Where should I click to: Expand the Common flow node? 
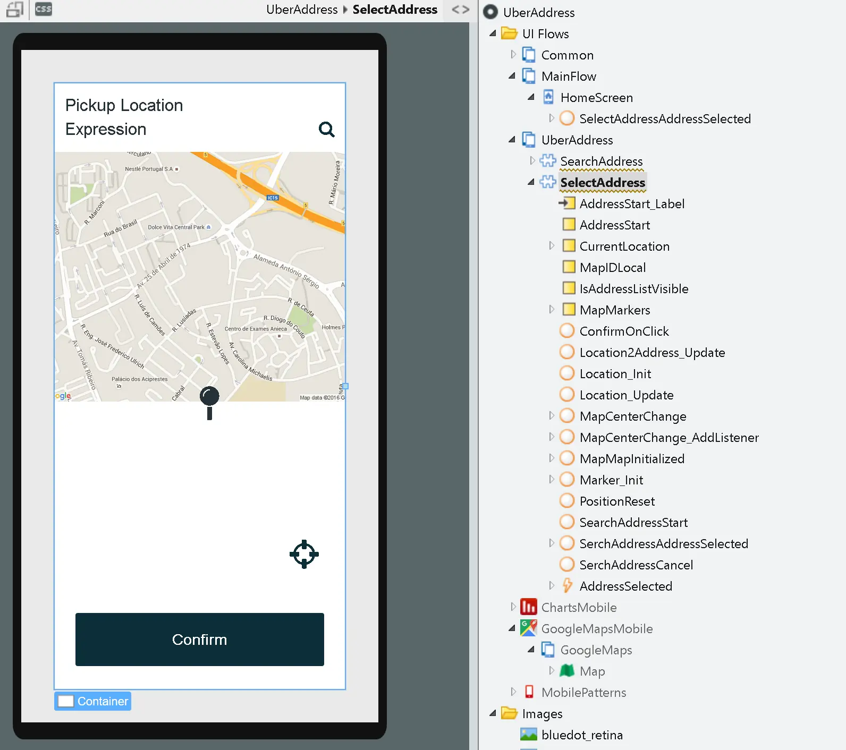coord(513,55)
